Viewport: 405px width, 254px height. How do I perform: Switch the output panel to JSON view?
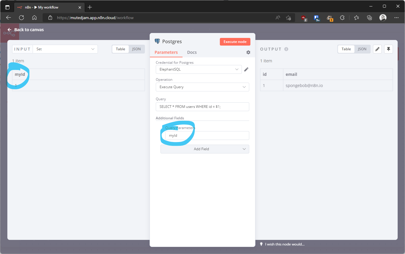(x=362, y=49)
